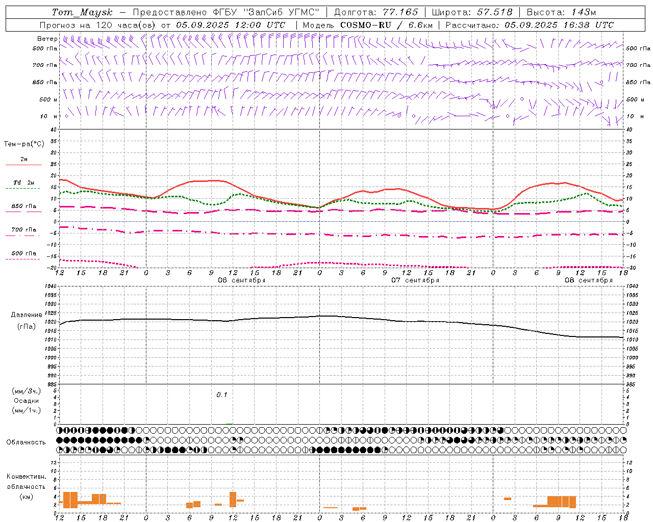Click the 06 сентября date label
This screenshot has width=653, height=522.
click(242, 280)
